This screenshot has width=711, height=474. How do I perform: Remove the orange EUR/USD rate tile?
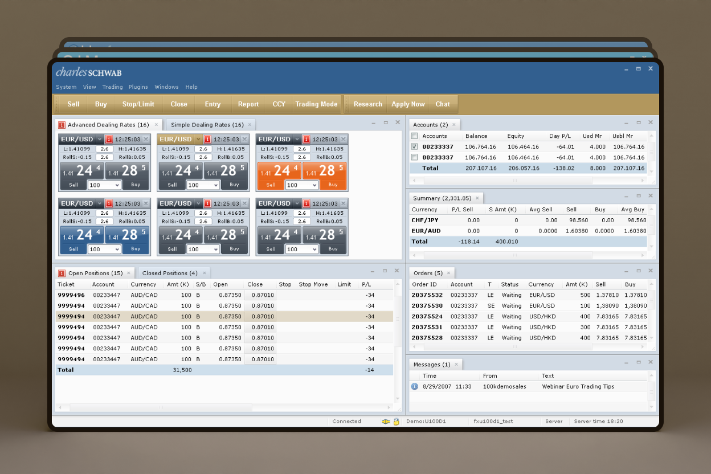pyautogui.click(x=344, y=140)
